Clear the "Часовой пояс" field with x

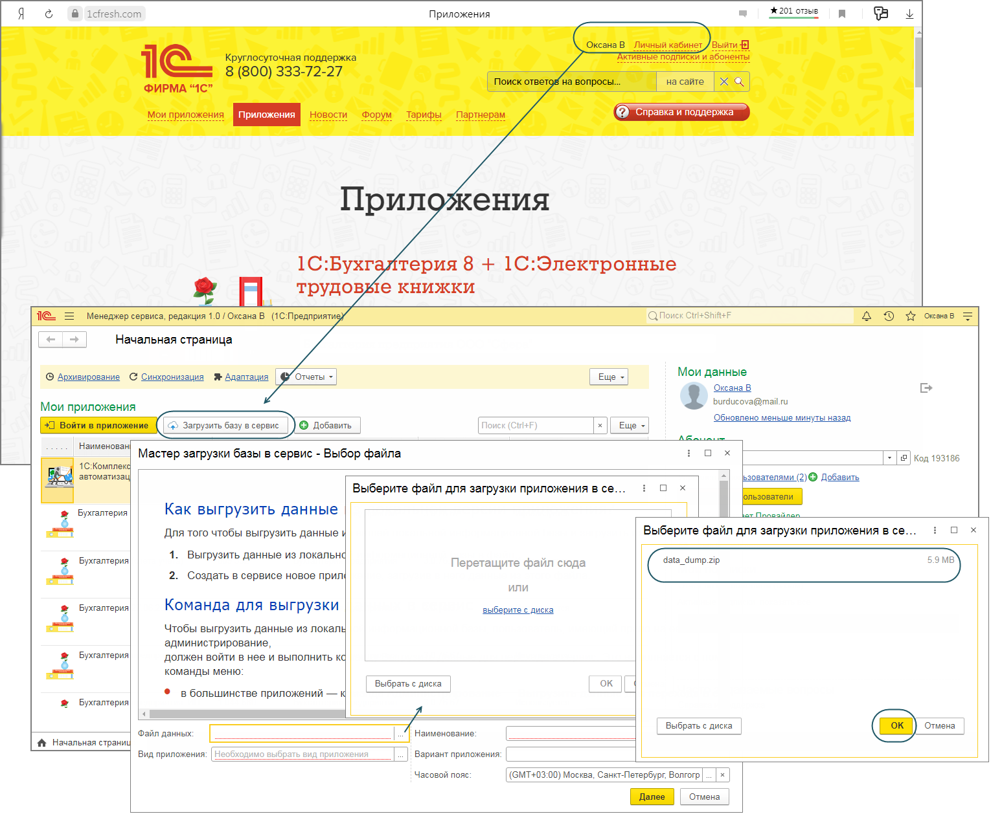[x=722, y=775]
